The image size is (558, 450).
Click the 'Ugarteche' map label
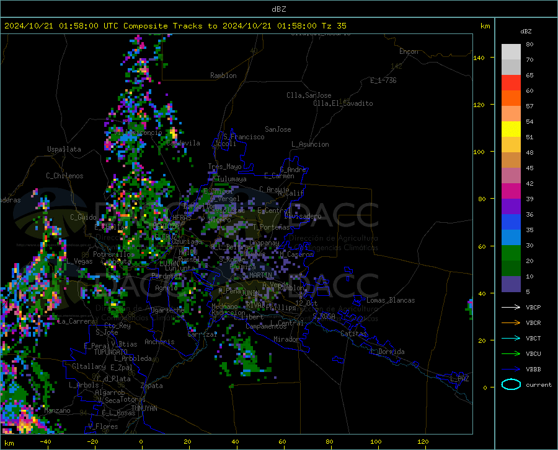pos(167,309)
